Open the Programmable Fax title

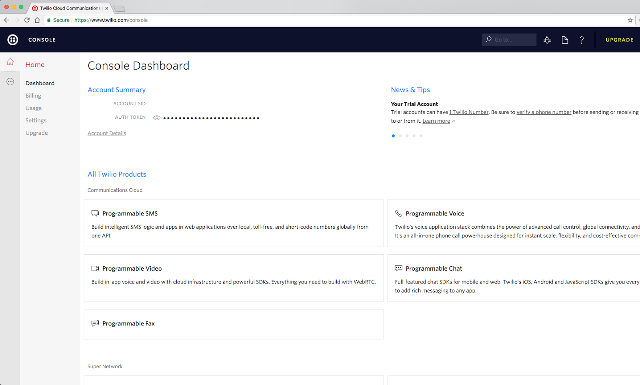point(128,323)
